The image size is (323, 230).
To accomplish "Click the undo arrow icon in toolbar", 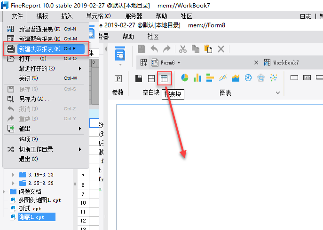I will 154,49.
